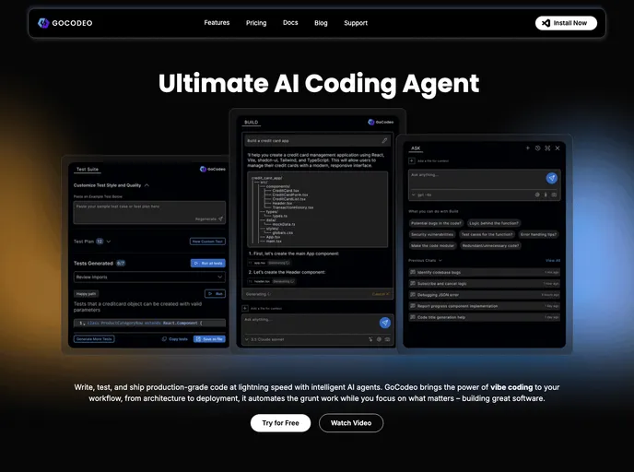
Task: Click 'Redundant/unnecessary code?' suggestion
Action: click(x=490, y=246)
